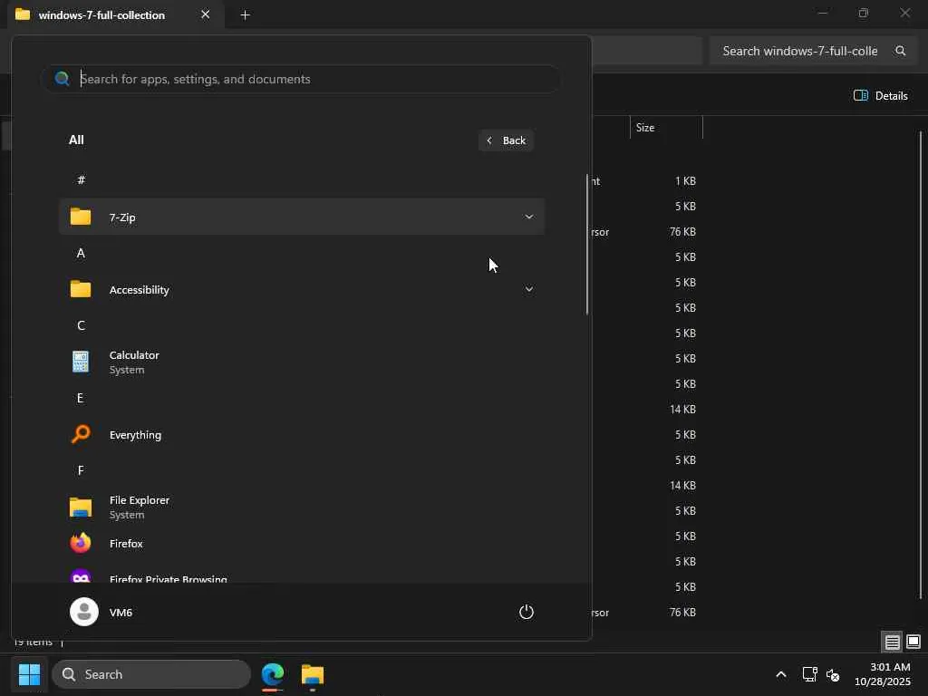Open File Explorer from the app list
This screenshot has height=696, width=928.
(x=301, y=507)
